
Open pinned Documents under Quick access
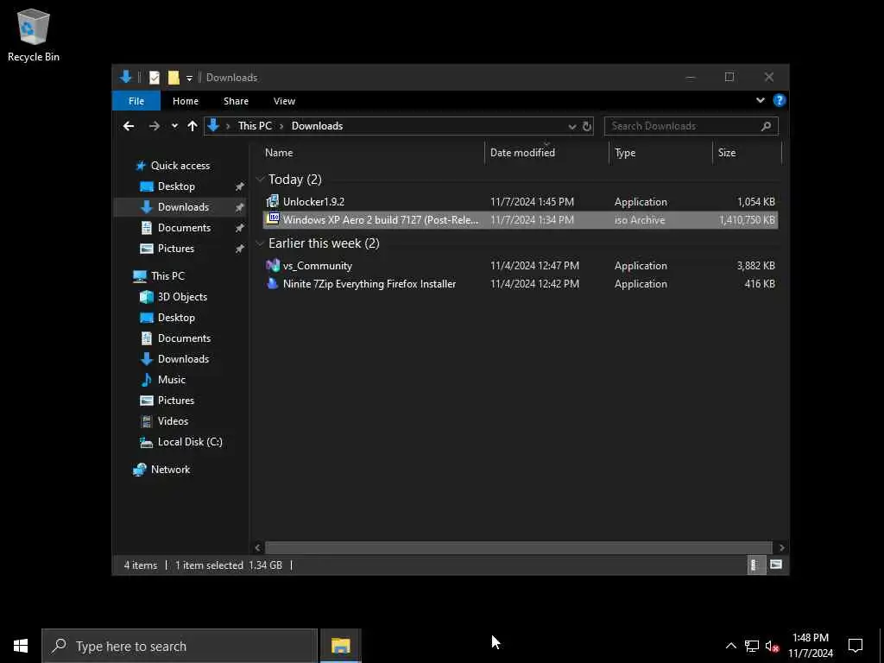[x=184, y=228]
